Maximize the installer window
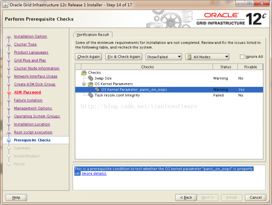Image resolution: width=272 pixels, height=205 pixels. [x=249, y=4]
